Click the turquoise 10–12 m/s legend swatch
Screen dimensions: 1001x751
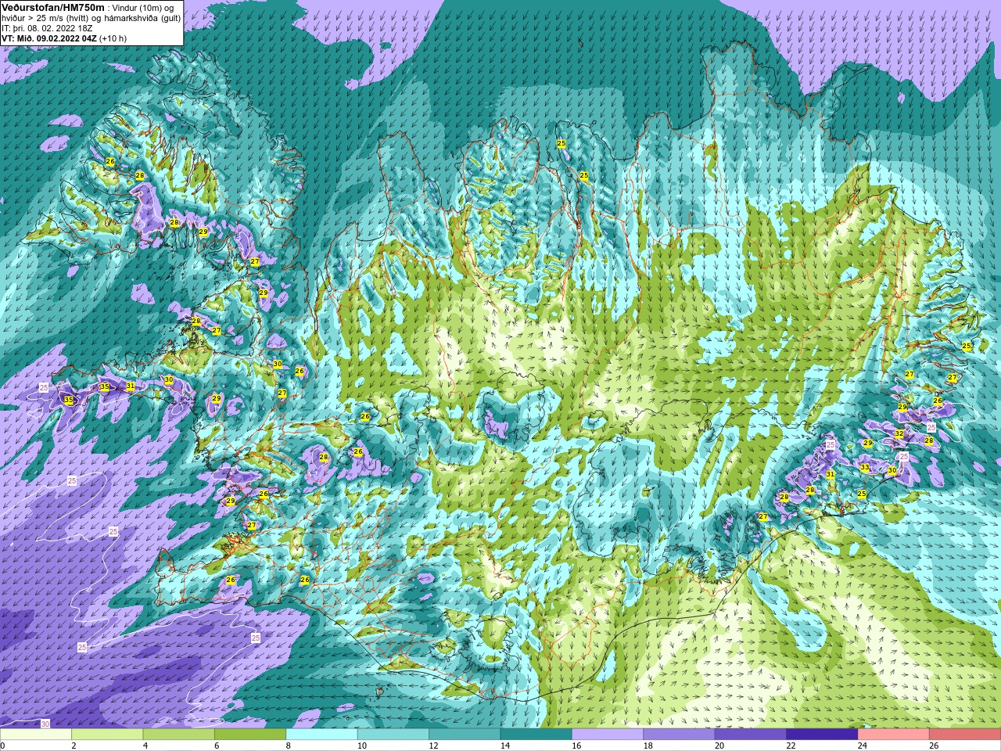pos(393,735)
